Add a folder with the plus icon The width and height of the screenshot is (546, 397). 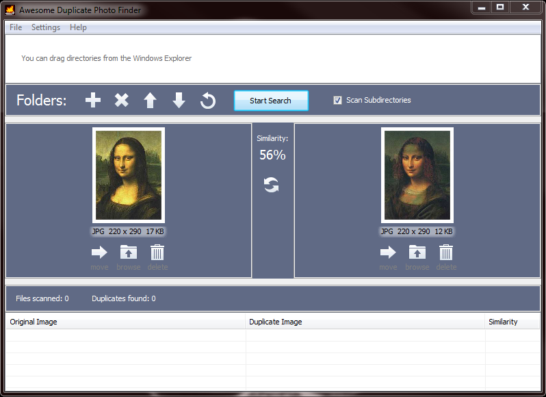click(x=93, y=101)
